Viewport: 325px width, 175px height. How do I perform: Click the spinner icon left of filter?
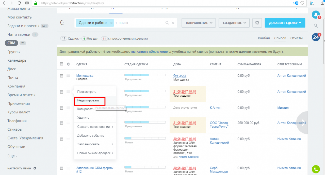point(62,23)
